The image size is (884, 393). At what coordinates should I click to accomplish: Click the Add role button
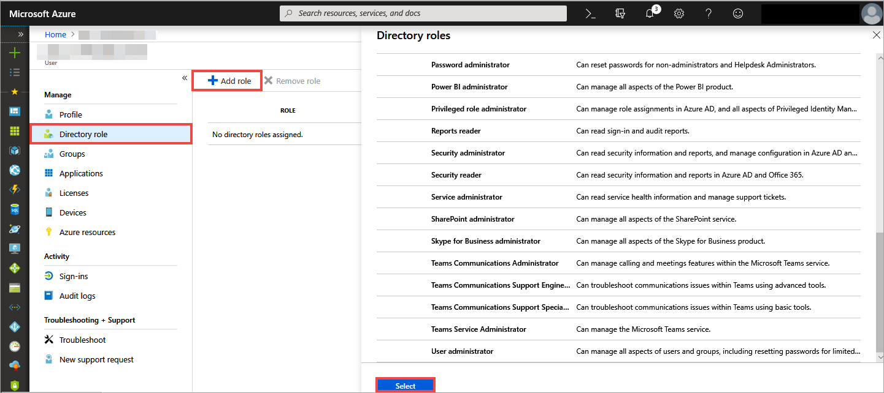pos(228,81)
